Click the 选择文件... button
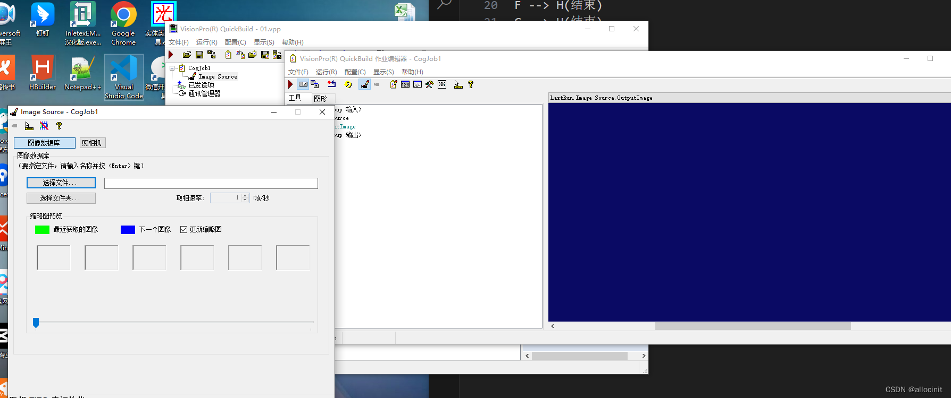Image resolution: width=951 pixels, height=398 pixels. (61, 183)
